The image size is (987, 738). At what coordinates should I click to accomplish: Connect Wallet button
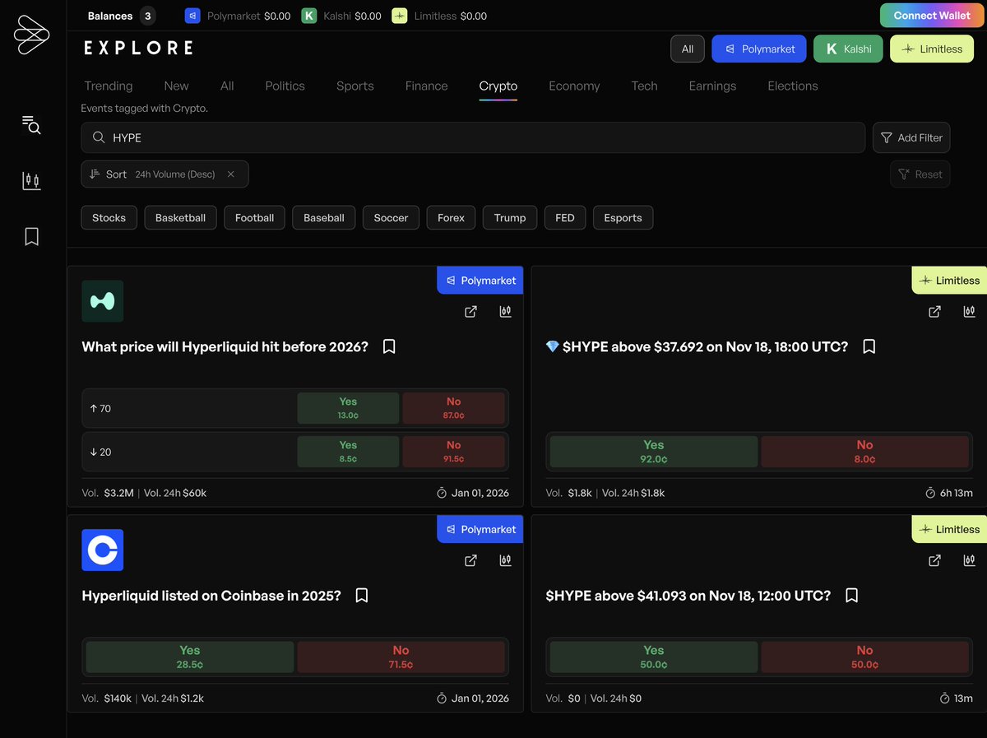coord(932,16)
